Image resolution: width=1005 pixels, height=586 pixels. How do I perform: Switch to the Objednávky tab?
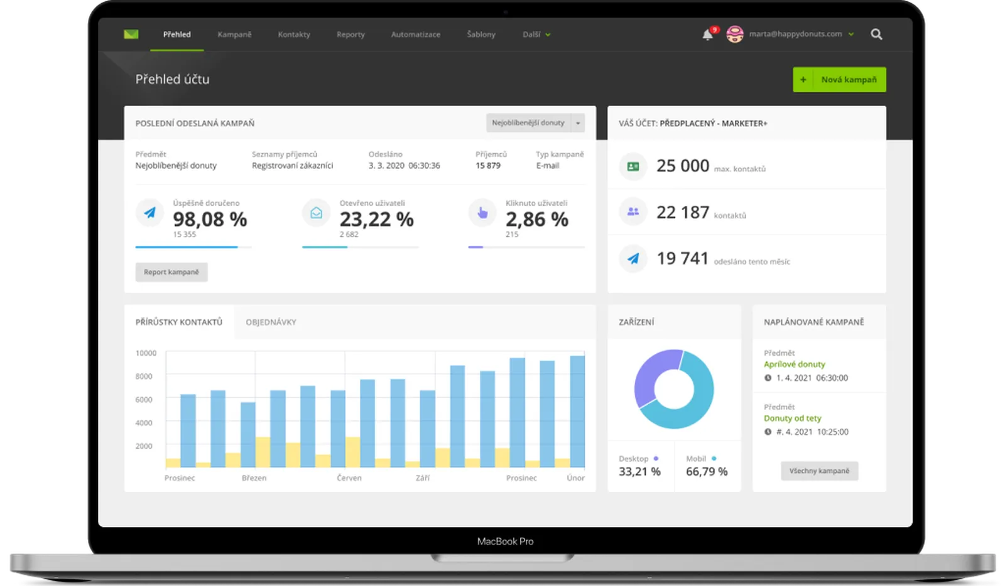click(271, 322)
